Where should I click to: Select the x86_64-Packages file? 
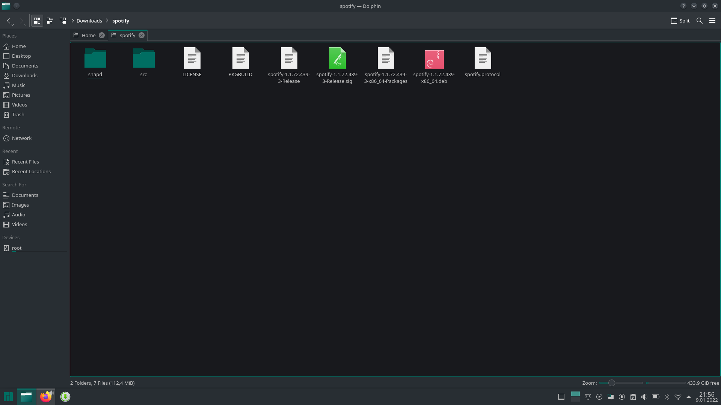click(386, 66)
